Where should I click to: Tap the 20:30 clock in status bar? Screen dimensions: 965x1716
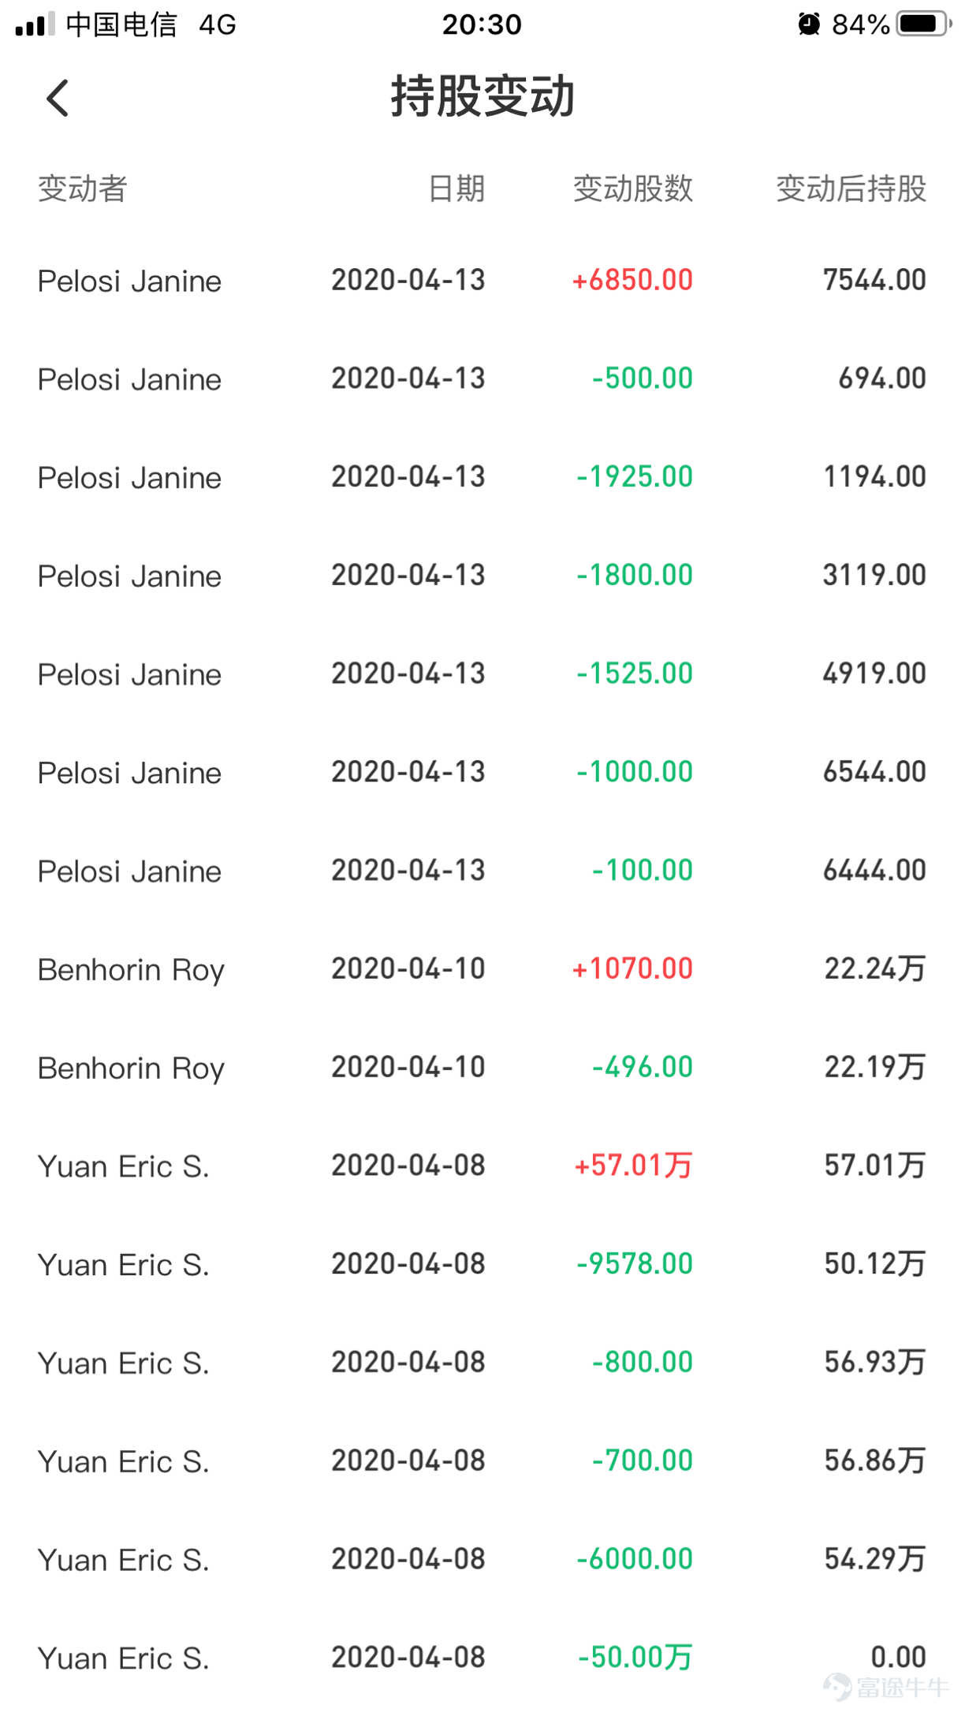pos(482,24)
